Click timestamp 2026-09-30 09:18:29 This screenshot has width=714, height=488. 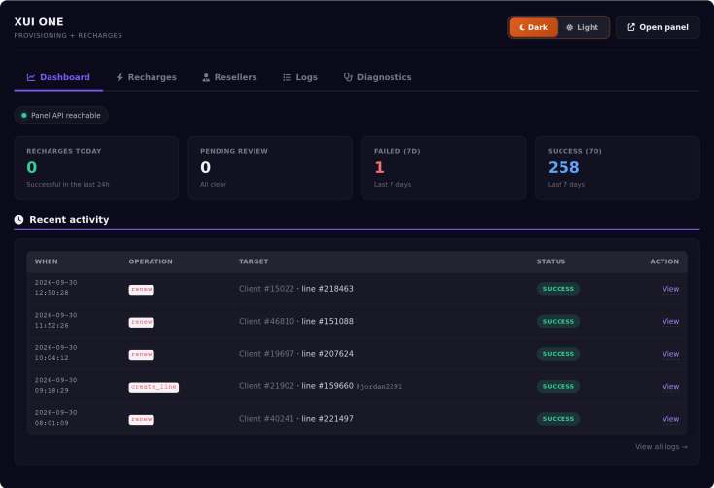[55, 386]
